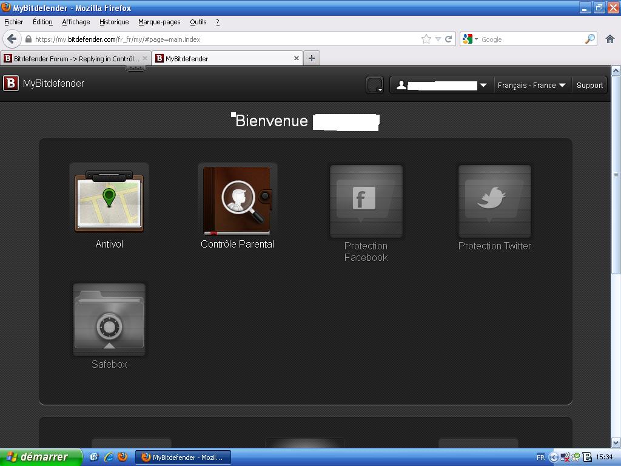Open a new tab with plus button
Image resolution: width=621 pixels, height=466 pixels.
coord(312,58)
